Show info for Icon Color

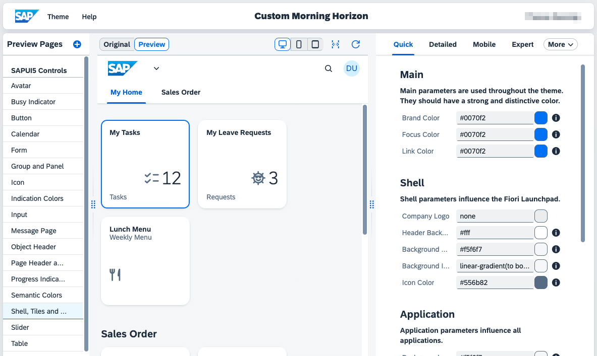556,282
